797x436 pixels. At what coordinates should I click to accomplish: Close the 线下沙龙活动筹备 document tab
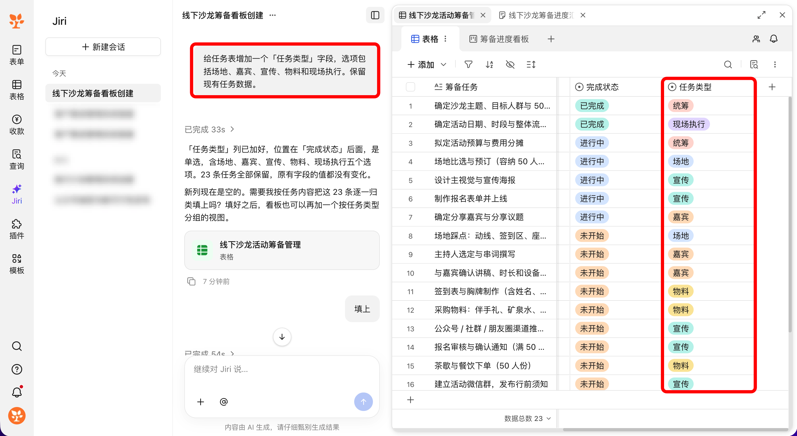coord(483,15)
